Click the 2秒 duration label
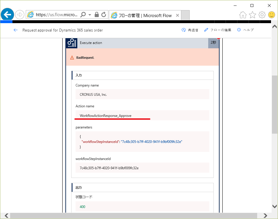Screen dimensions: 278x219 click(x=213, y=43)
